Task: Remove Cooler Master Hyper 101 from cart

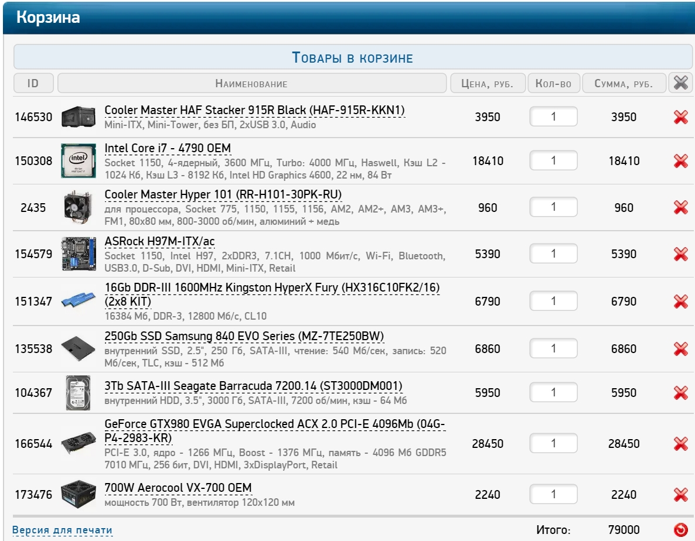Action: point(680,207)
